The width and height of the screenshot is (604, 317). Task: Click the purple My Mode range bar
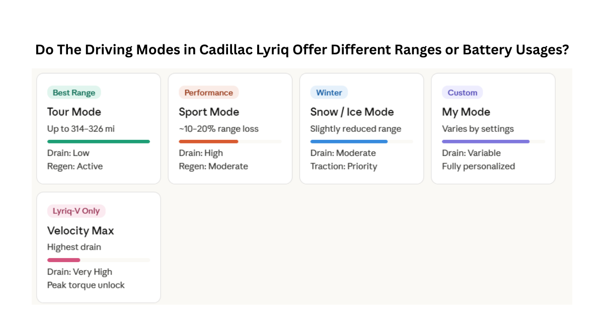click(486, 141)
